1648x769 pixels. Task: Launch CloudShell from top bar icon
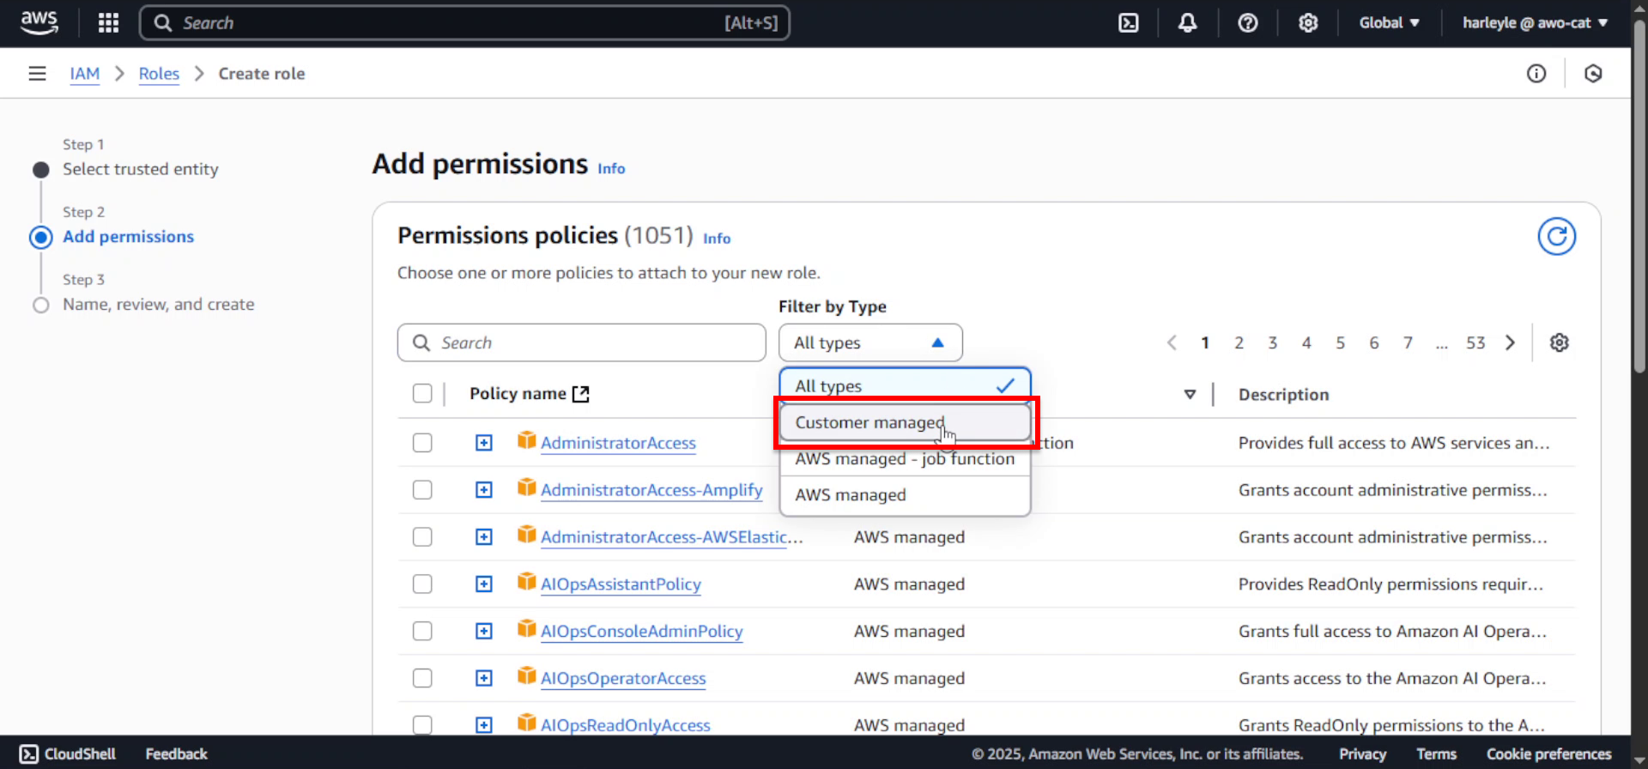pos(1129,23)
